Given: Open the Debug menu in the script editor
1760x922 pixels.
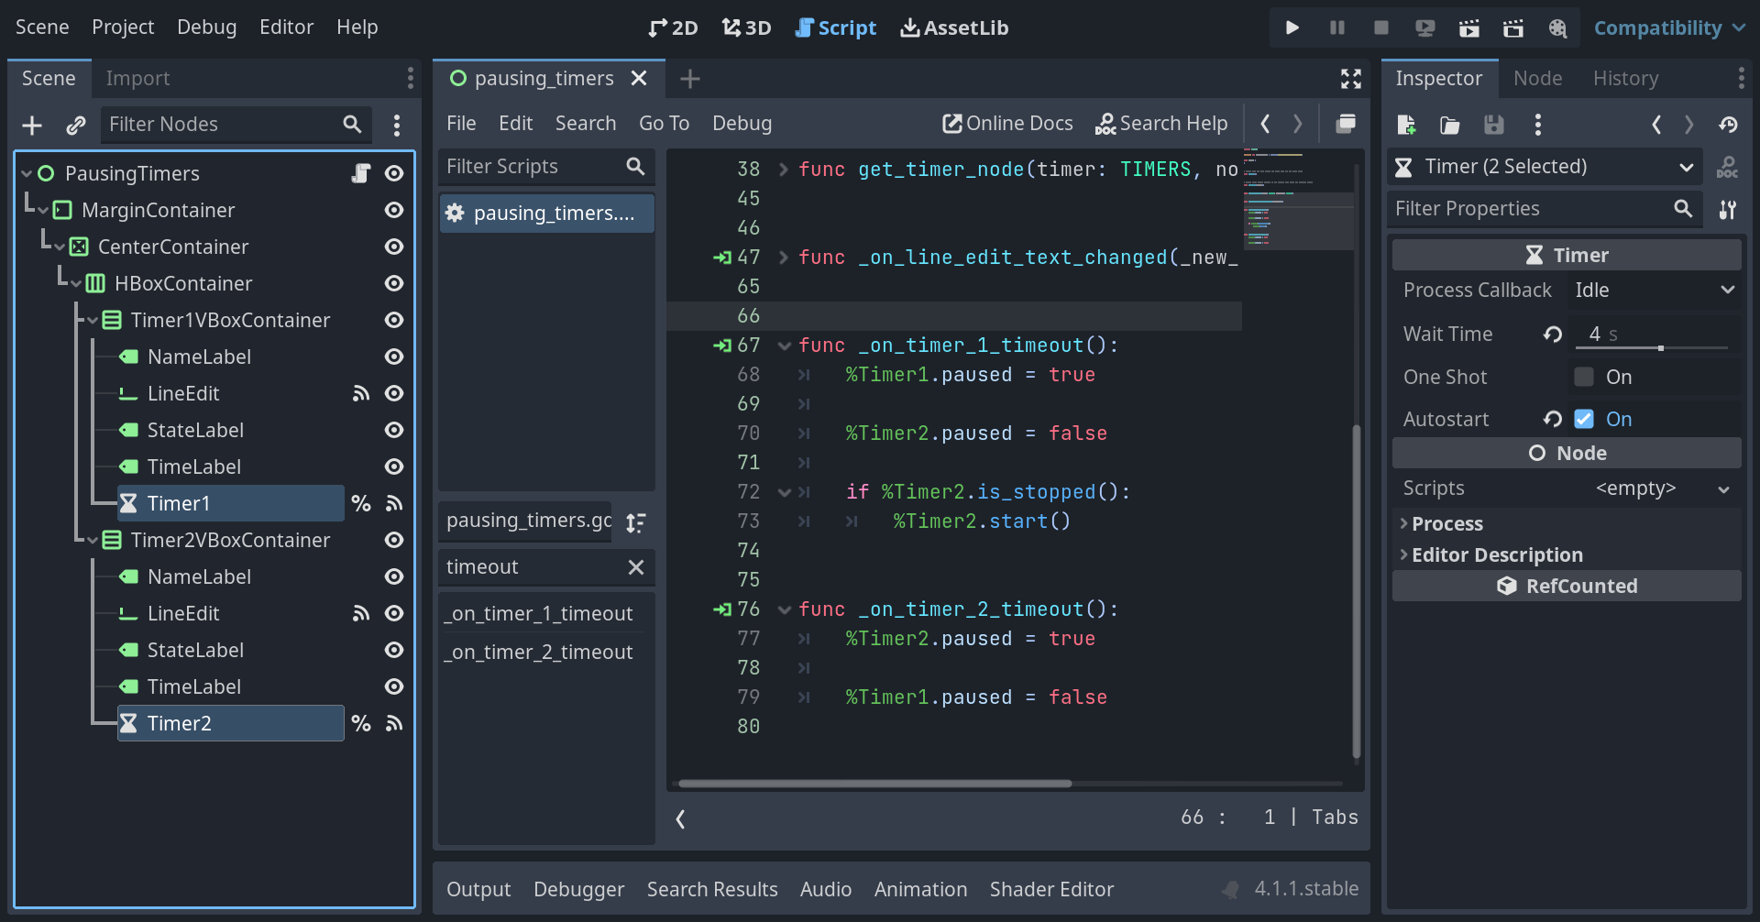Looking at the screenshot, I should pyautogui.click(x=742, y=123).
